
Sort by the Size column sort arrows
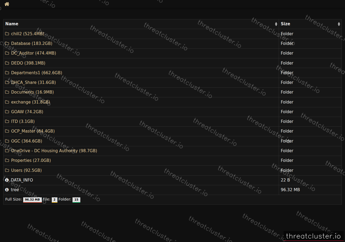pyautogui.click(x=339, y=24)
